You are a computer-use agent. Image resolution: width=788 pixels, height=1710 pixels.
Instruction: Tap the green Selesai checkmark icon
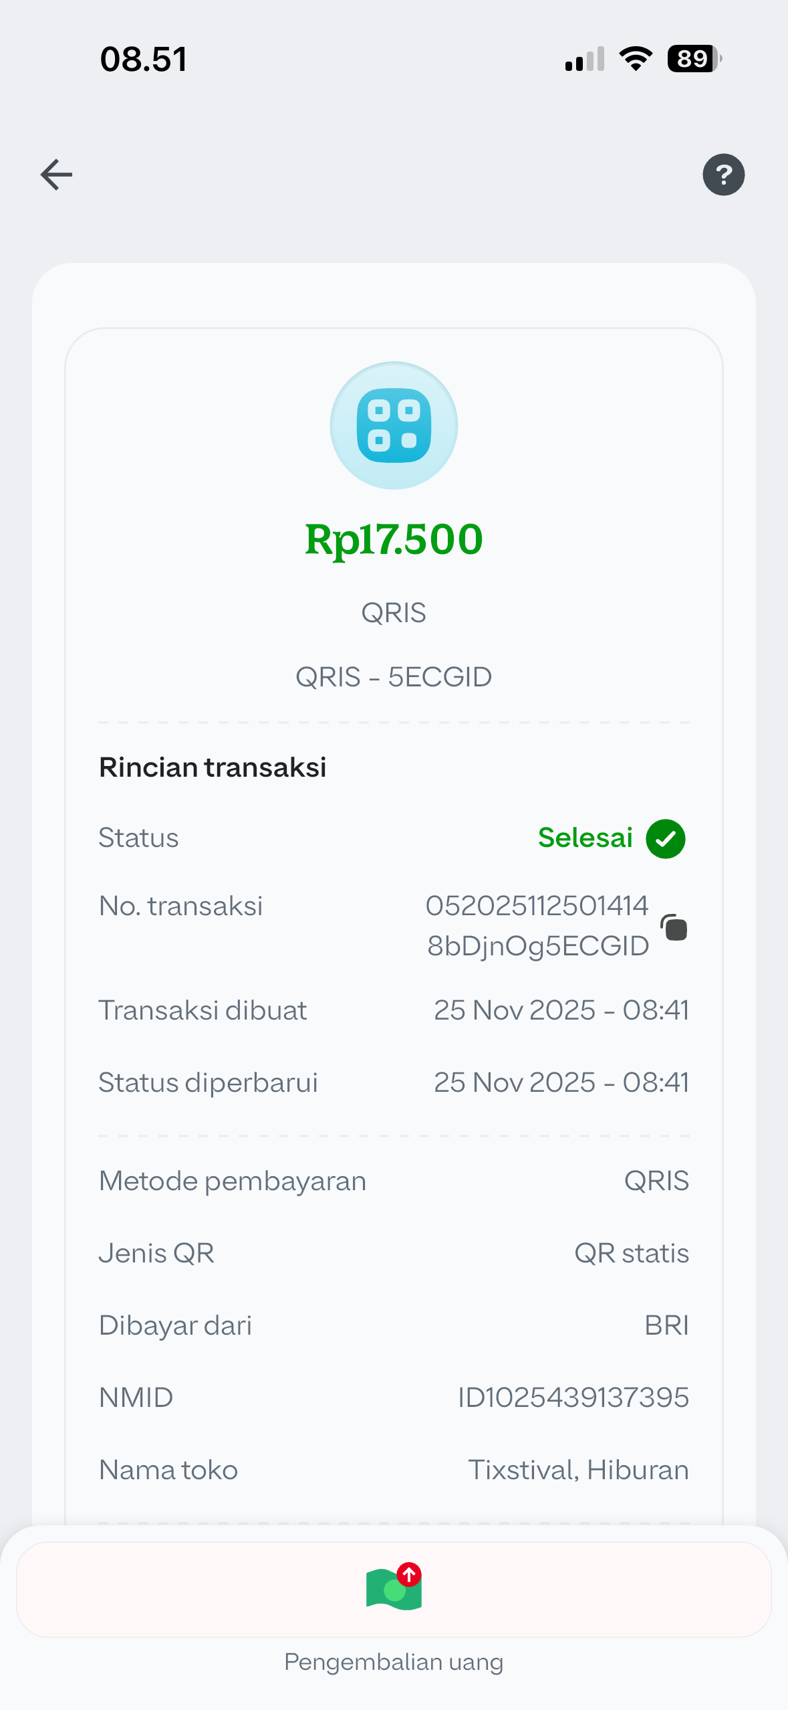(x=665, y=838)
